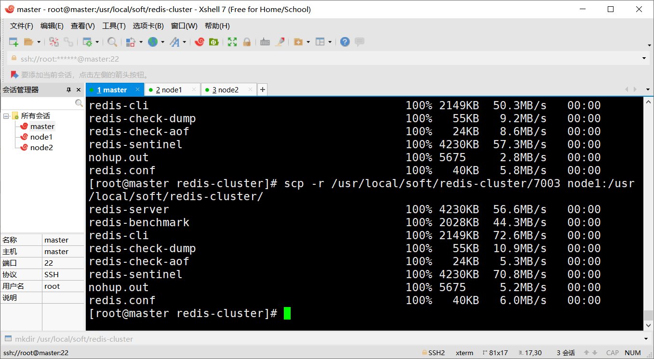Click the grey chat bubble toolbar icon
Screen dimensions: 654x359
(360, 42)
